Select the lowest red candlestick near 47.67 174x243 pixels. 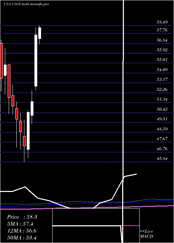(x=24, y=141)
